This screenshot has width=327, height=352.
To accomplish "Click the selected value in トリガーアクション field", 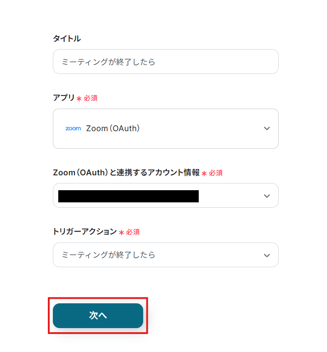I will pos(108,255).
